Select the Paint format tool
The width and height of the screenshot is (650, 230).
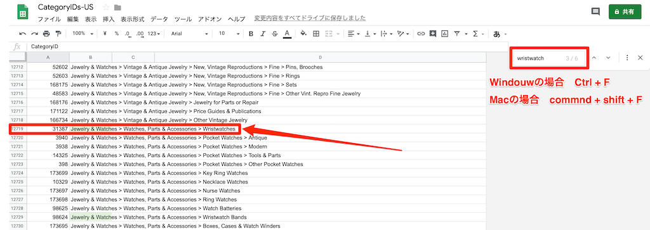click(x=58, y=34)
